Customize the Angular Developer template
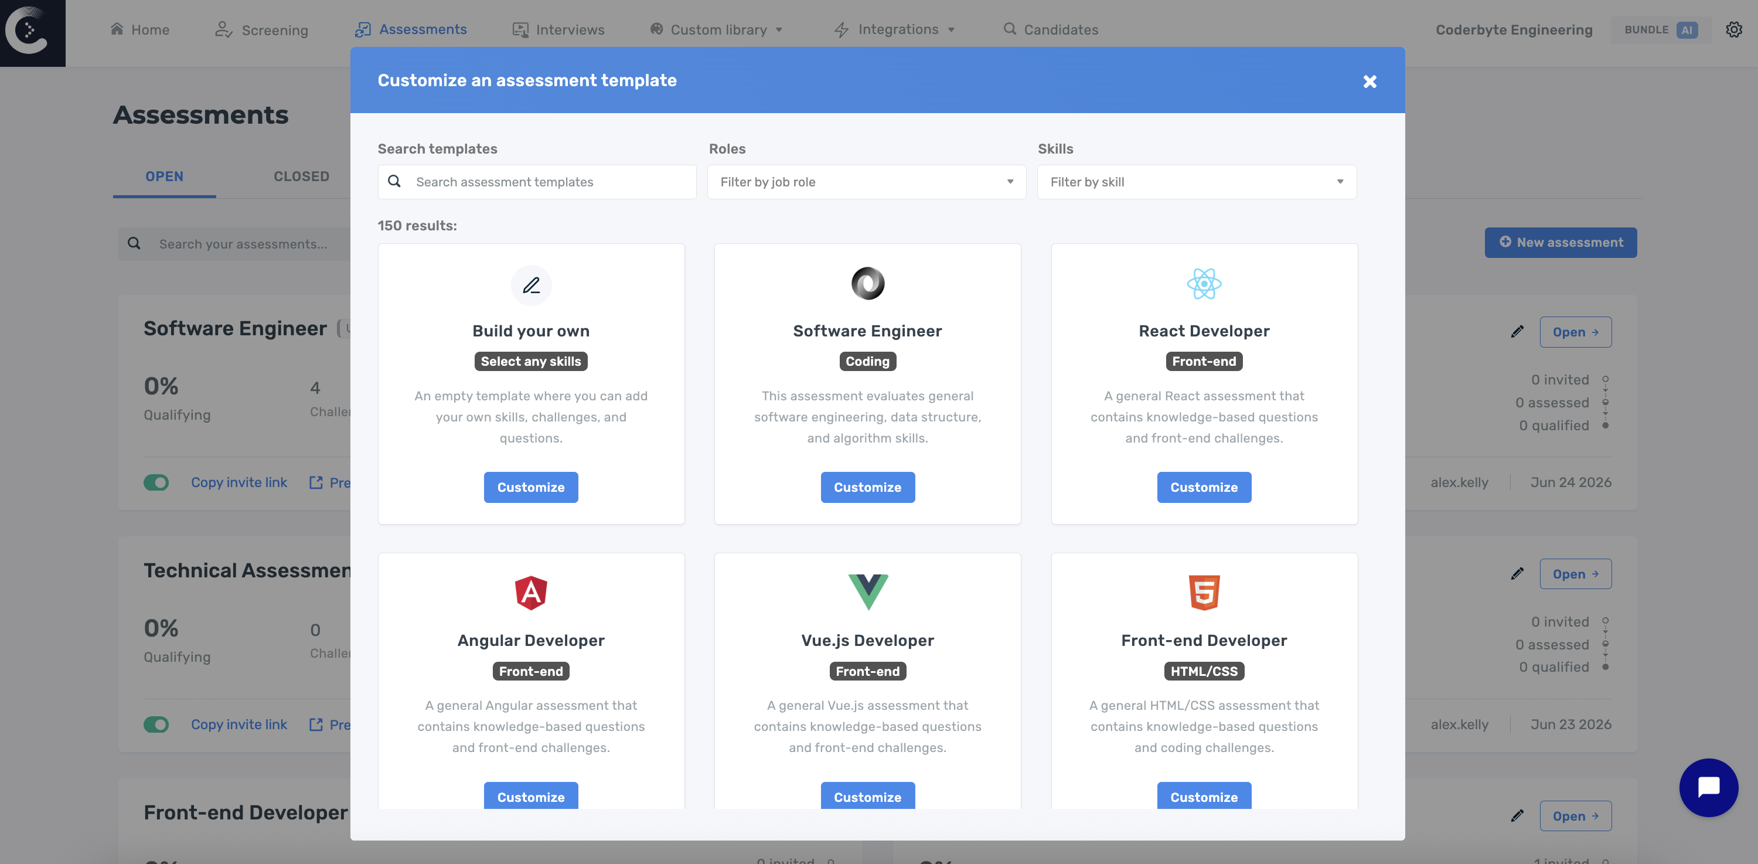Viewport: 1758px width, 864px height. tap(530, 796)
